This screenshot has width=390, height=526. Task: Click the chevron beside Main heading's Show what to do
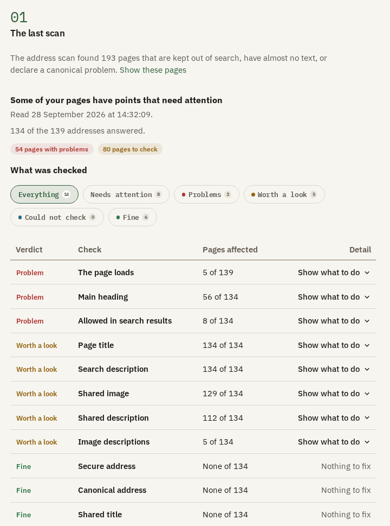point(367,297)
